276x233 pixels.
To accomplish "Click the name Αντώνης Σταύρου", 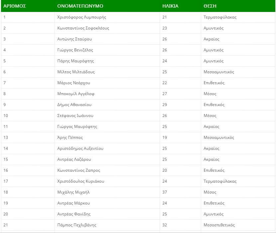I will tap(74, 39).
